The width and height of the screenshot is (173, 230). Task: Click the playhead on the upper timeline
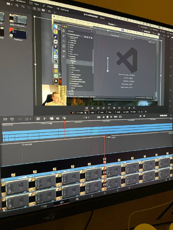click(x=64, y=122)
